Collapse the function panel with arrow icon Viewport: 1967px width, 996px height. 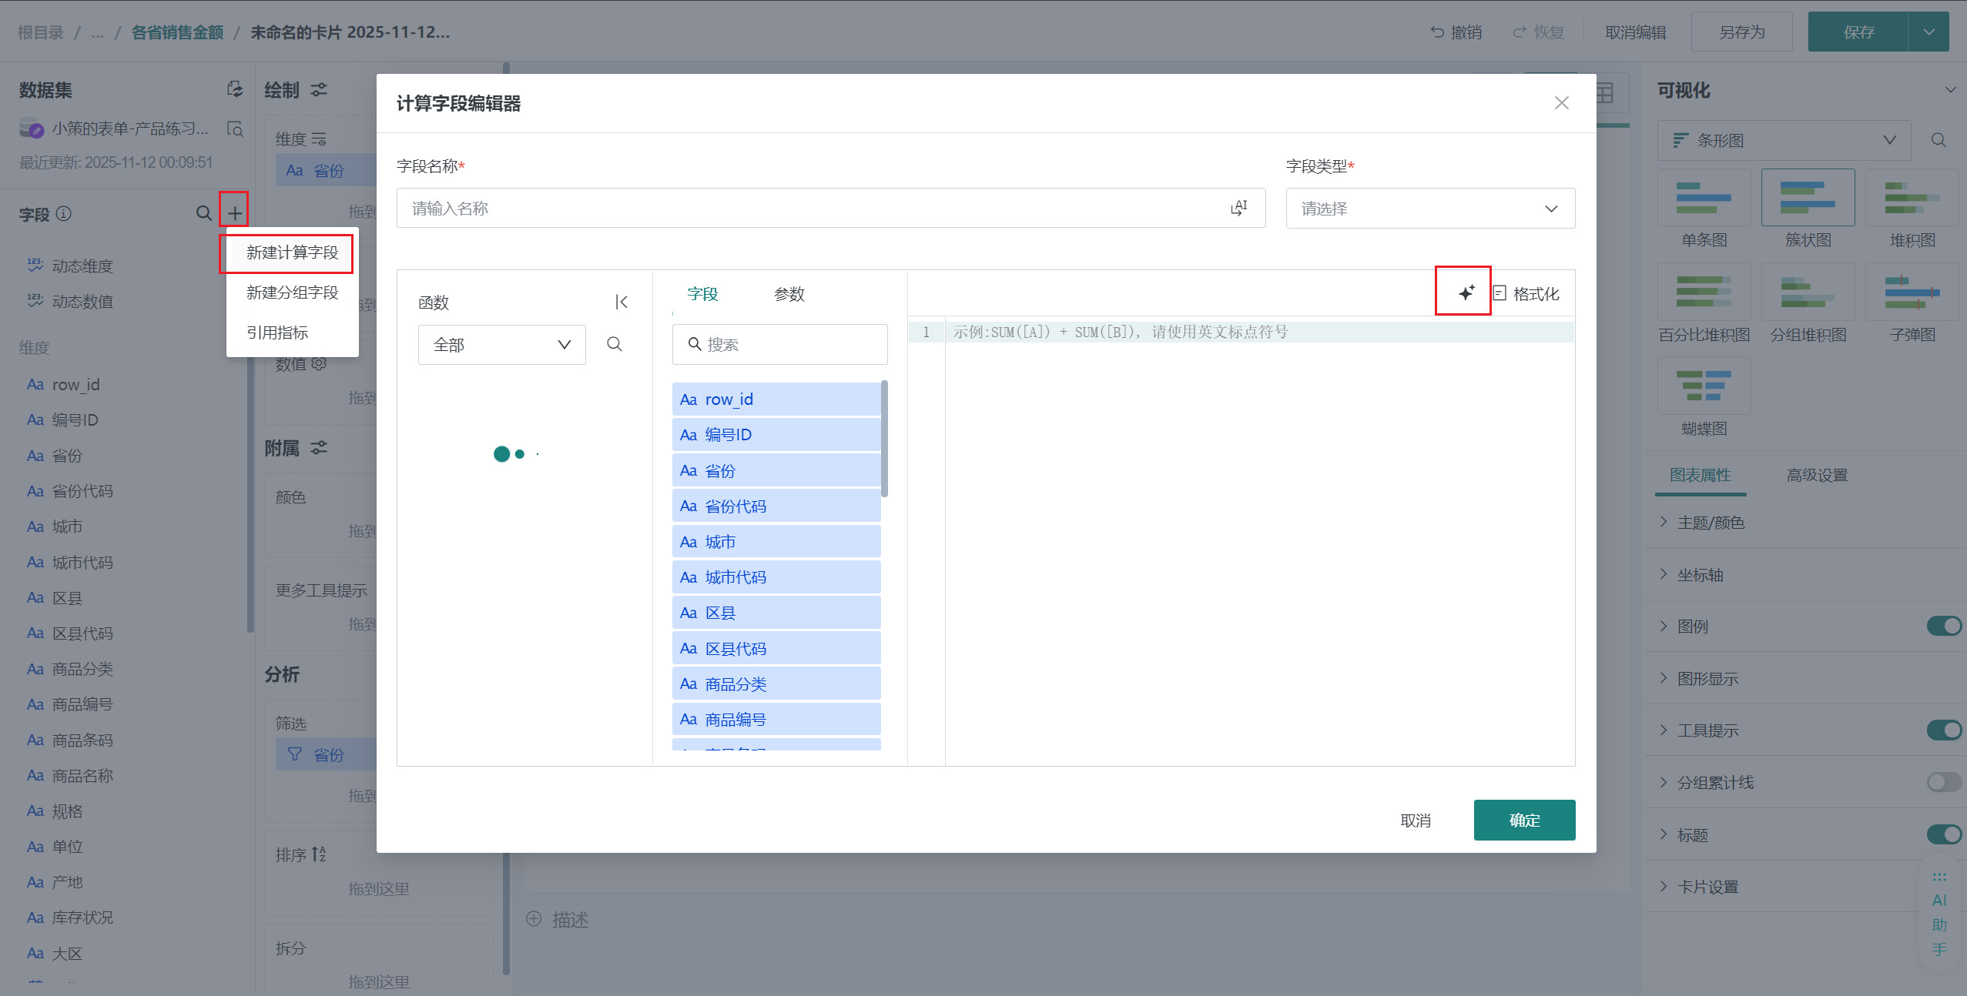point(621,302)
